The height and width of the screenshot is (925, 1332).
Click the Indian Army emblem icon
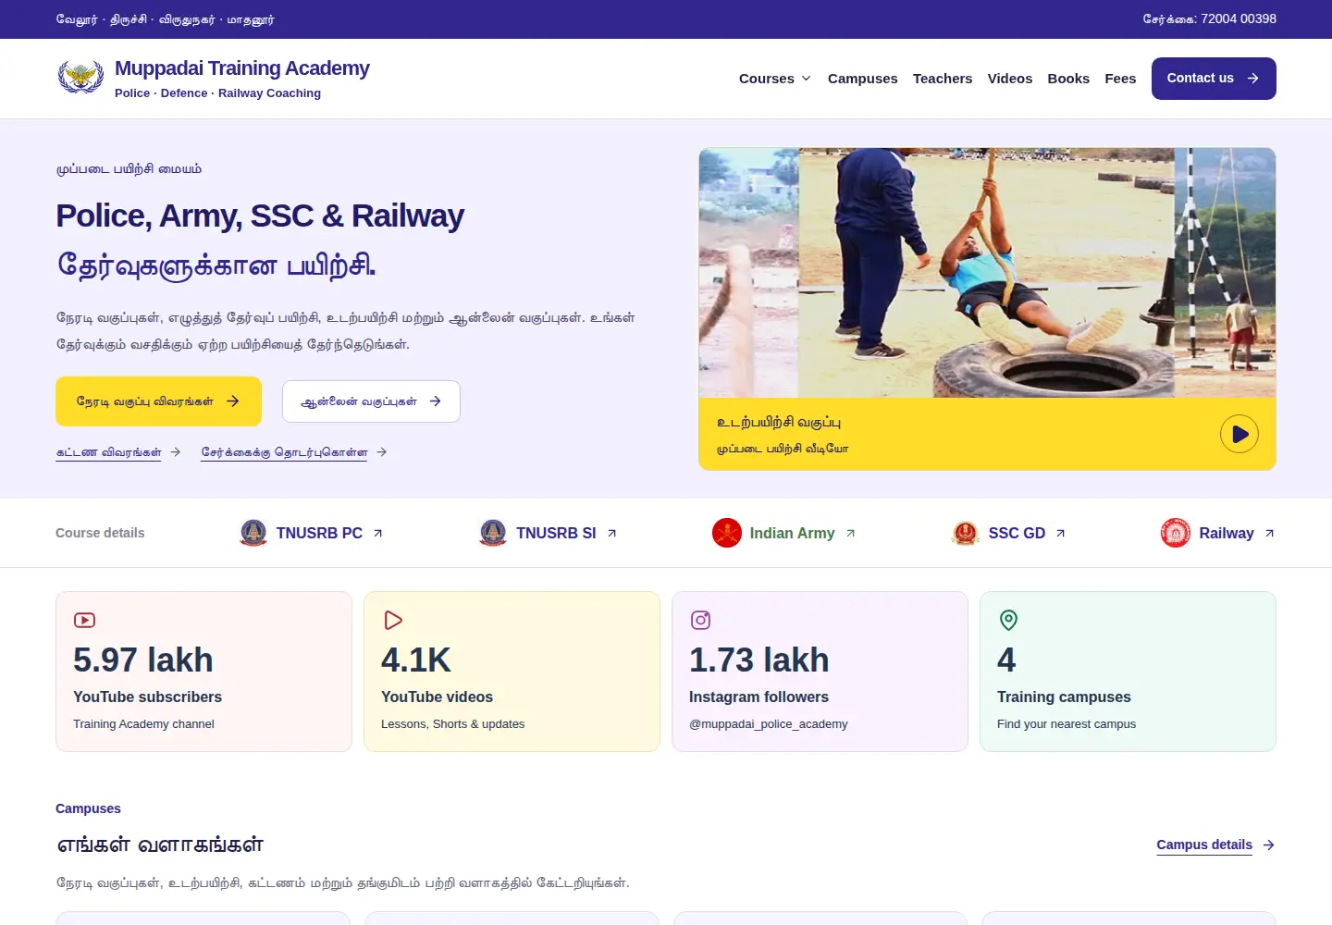pyautogui.click(x=727, y=533)
